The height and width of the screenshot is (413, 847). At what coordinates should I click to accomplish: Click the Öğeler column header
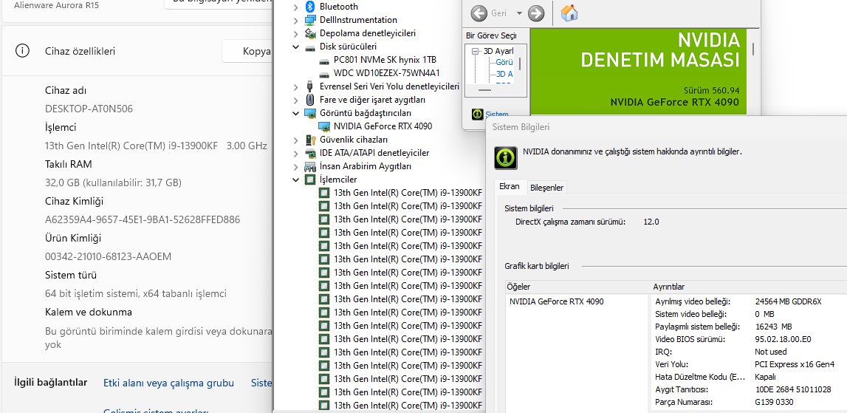point(578,287)
